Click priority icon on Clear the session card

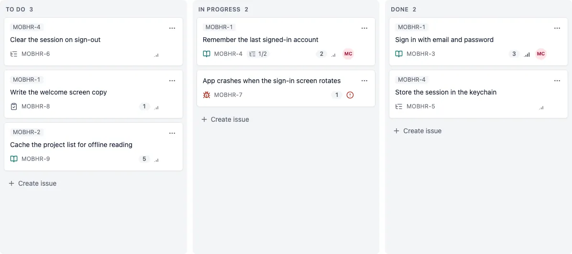click(x=156, y=55)
